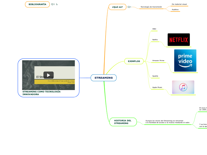Click the Spotify branch label
Viewport: 207px width, 155px height.
pyautogui.click(x=155, y=76)
